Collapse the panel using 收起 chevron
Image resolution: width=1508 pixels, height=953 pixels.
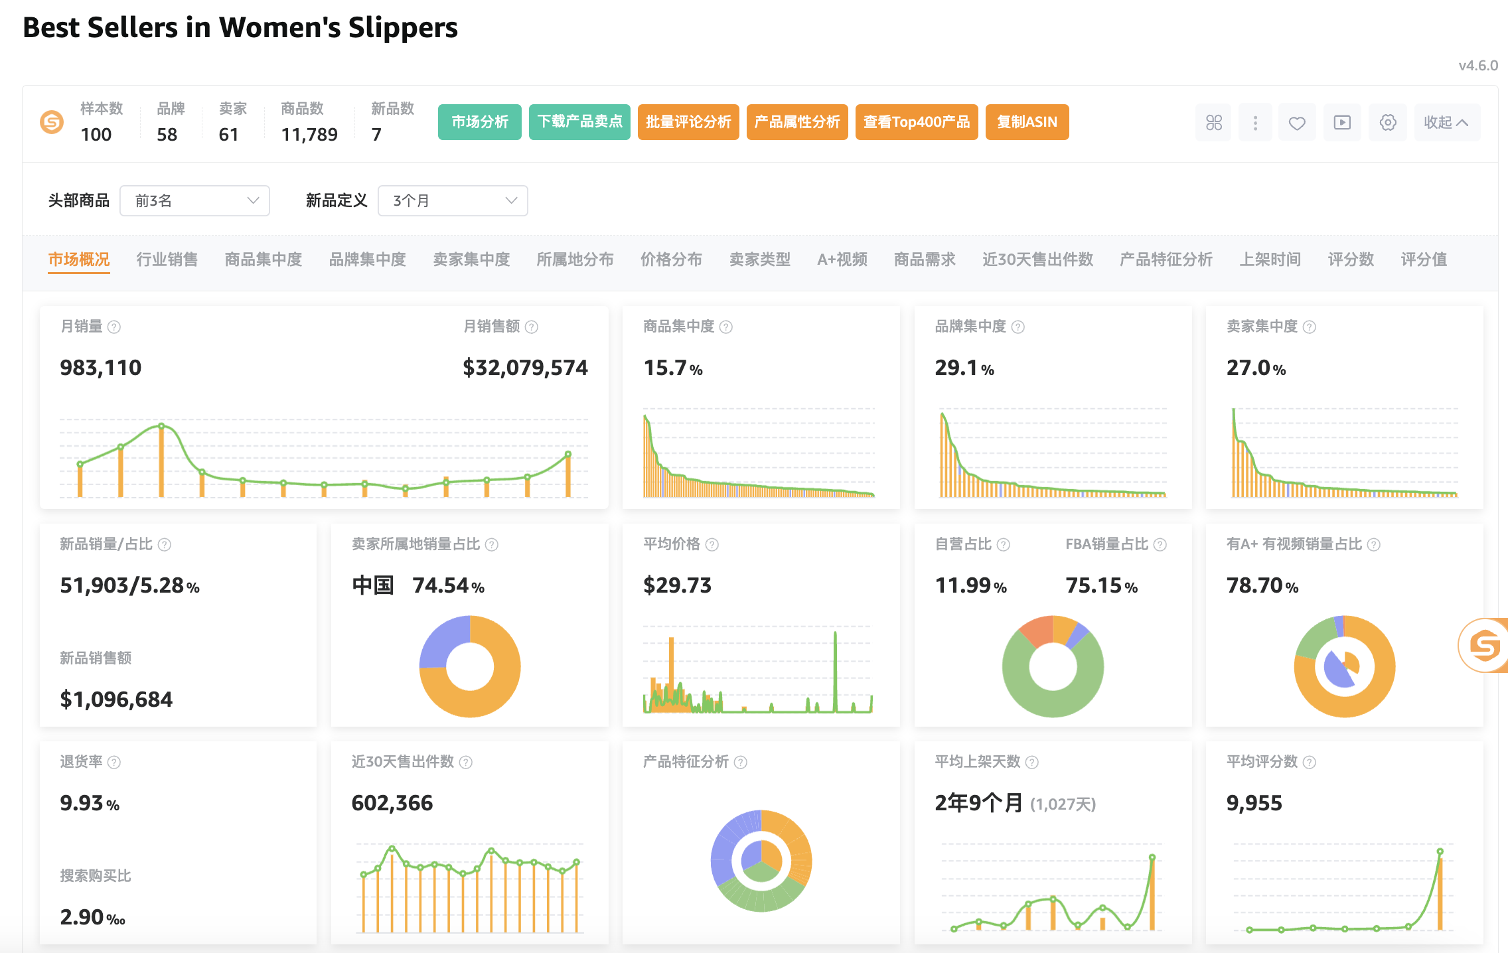[x=1447, y=122]
